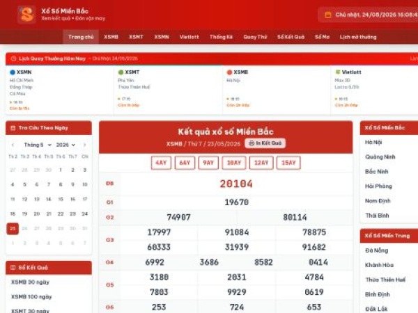Select the 6AY code button
Viewport: 418px width, 313px height.
[185, 163]
